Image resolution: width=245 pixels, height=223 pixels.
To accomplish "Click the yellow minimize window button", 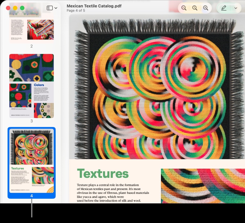I will pyautogui.click(x=15, y=8).
